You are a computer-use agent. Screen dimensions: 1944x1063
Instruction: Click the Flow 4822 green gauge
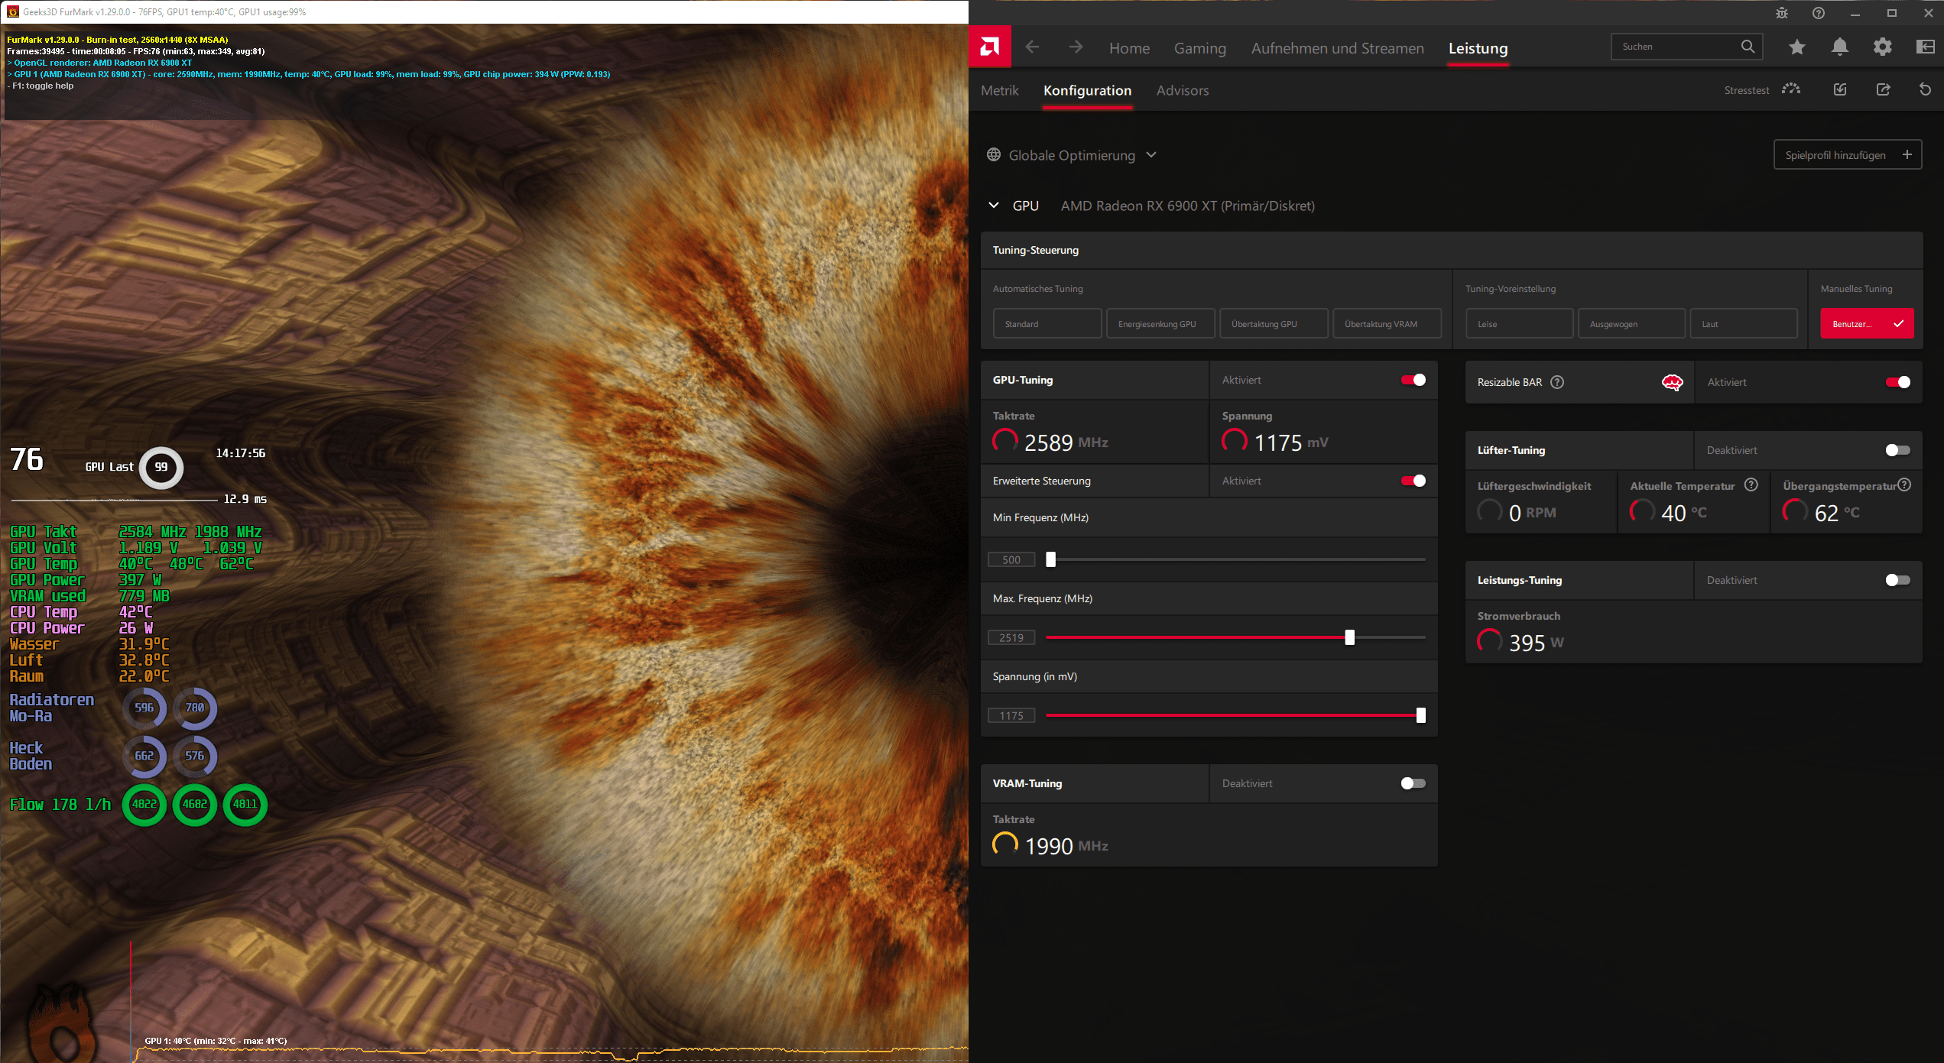coord(144,804)
